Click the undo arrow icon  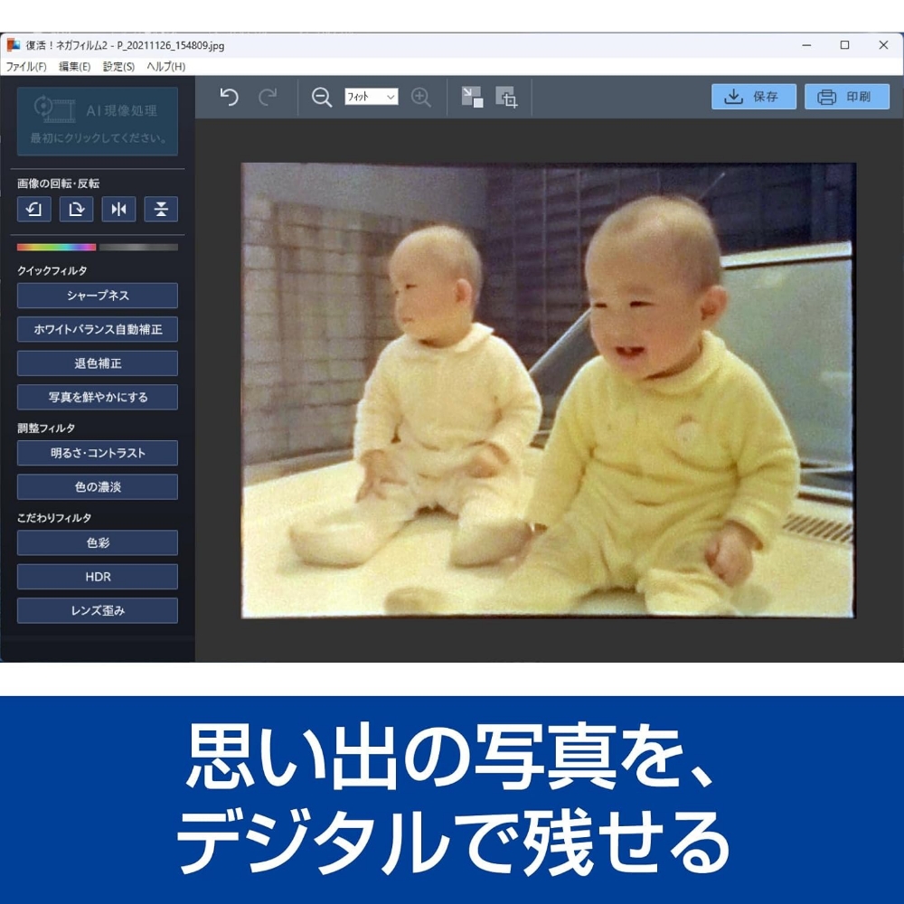coord(229,96)
